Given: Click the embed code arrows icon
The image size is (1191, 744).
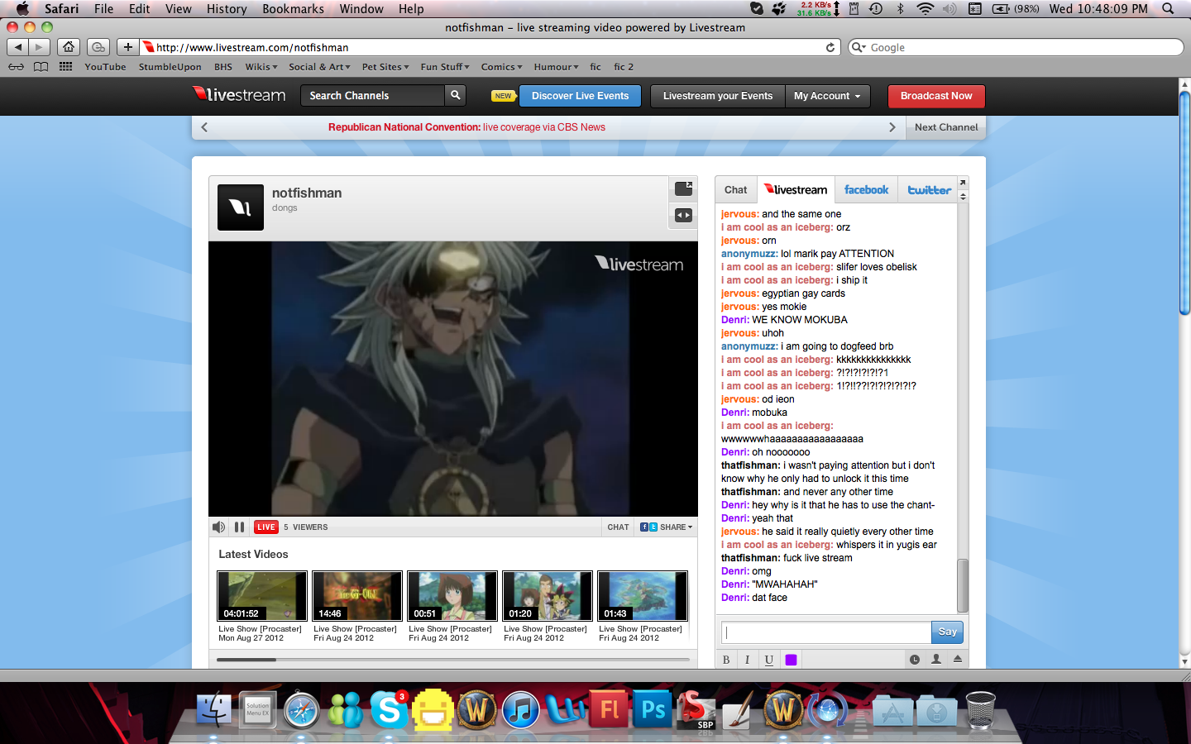Looking at the screenshot, I should (683, 215).
